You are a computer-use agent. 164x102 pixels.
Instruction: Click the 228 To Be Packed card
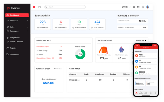43,24
